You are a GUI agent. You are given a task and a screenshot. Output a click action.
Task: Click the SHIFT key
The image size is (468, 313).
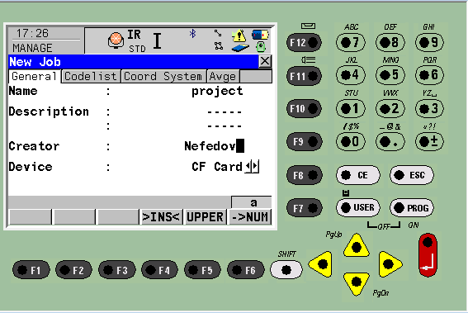tap(286, 269)
